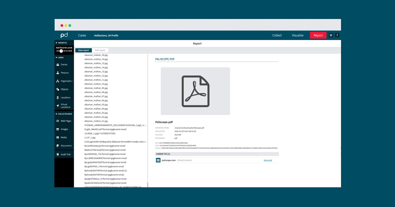Switch to the Edit report tab
This screenshot has width=395, height=207.
coord(100,50)
